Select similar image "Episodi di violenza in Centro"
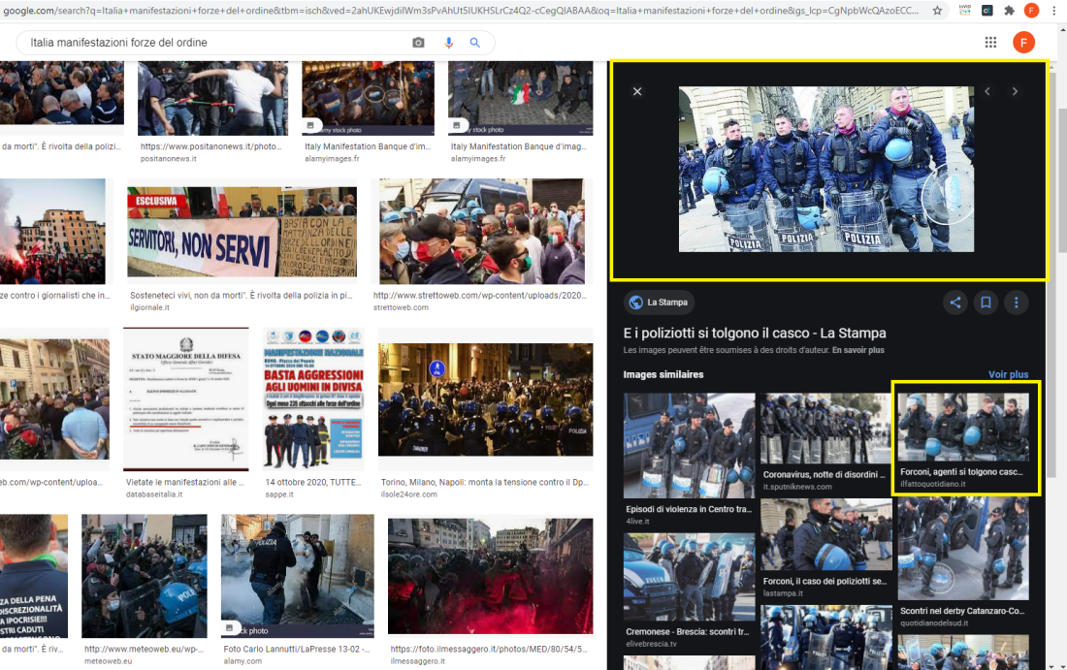The height and width of the screenshot is (670, 1067). [x=690, y=445]
